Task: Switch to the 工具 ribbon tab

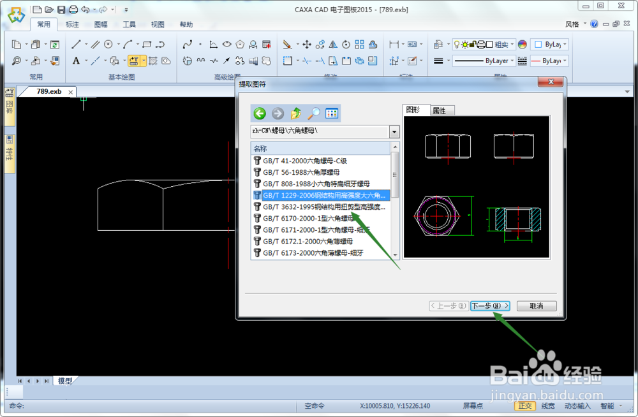Action: tap(129, 24)
